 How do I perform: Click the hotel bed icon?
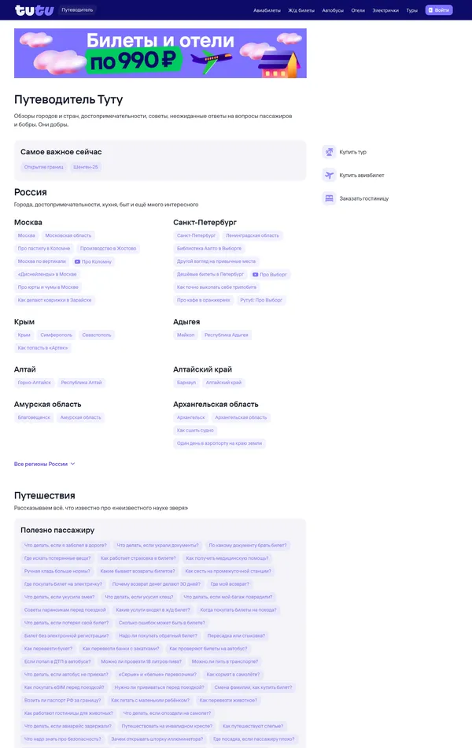(330, 198)
